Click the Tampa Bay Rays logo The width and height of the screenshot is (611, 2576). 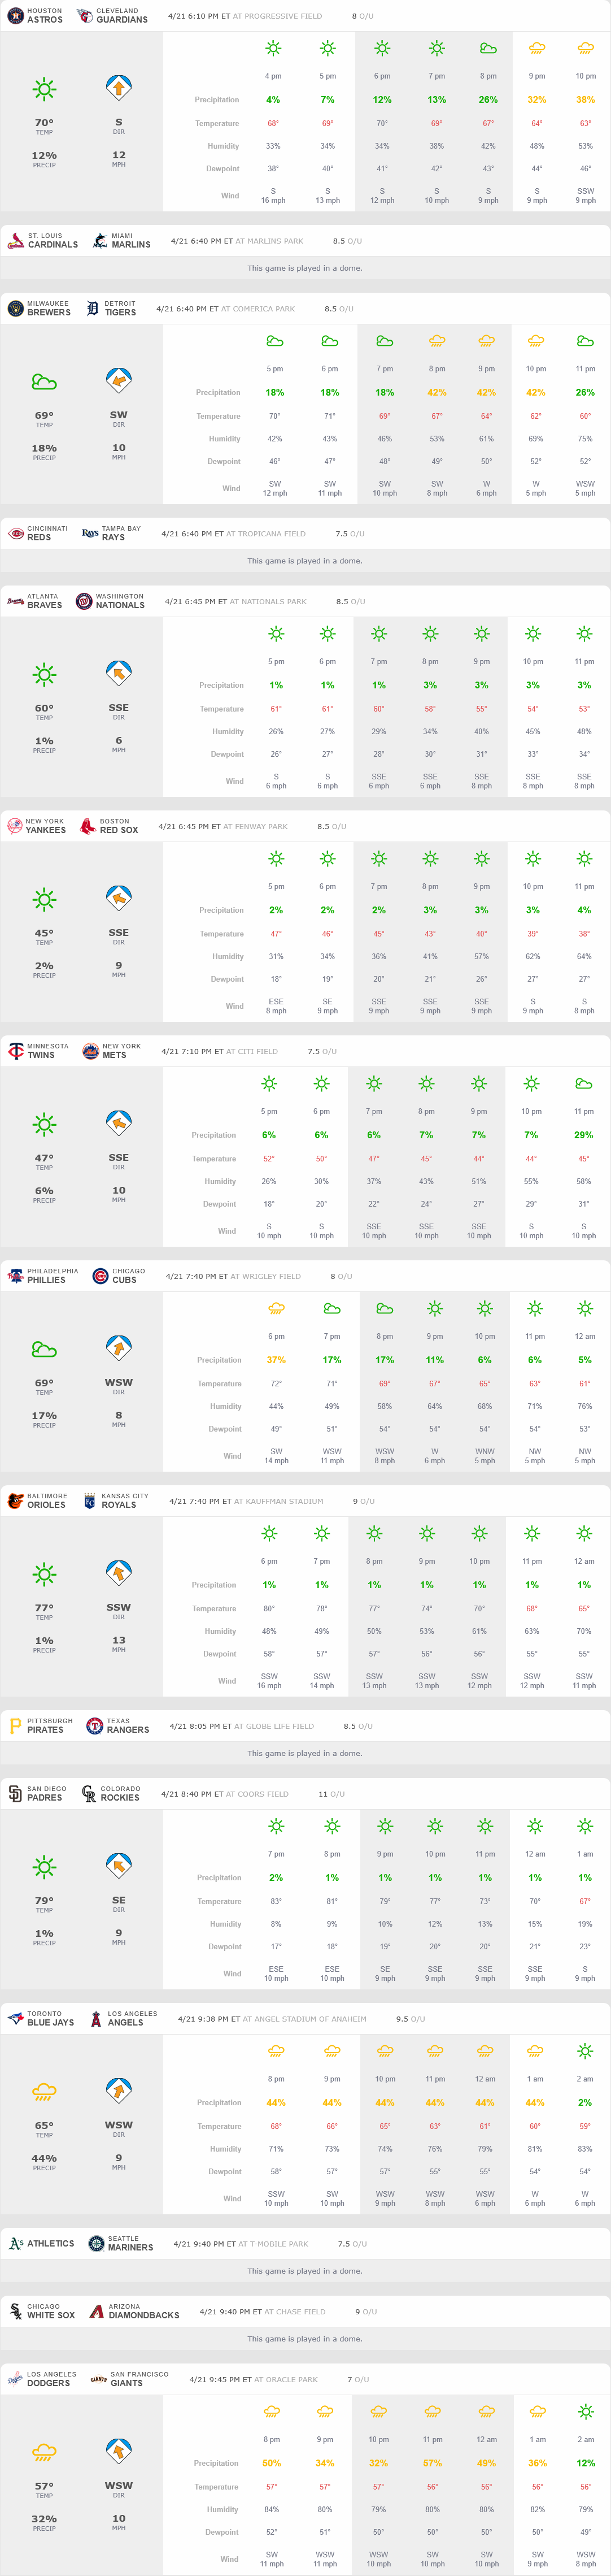(x=90, y=534)
